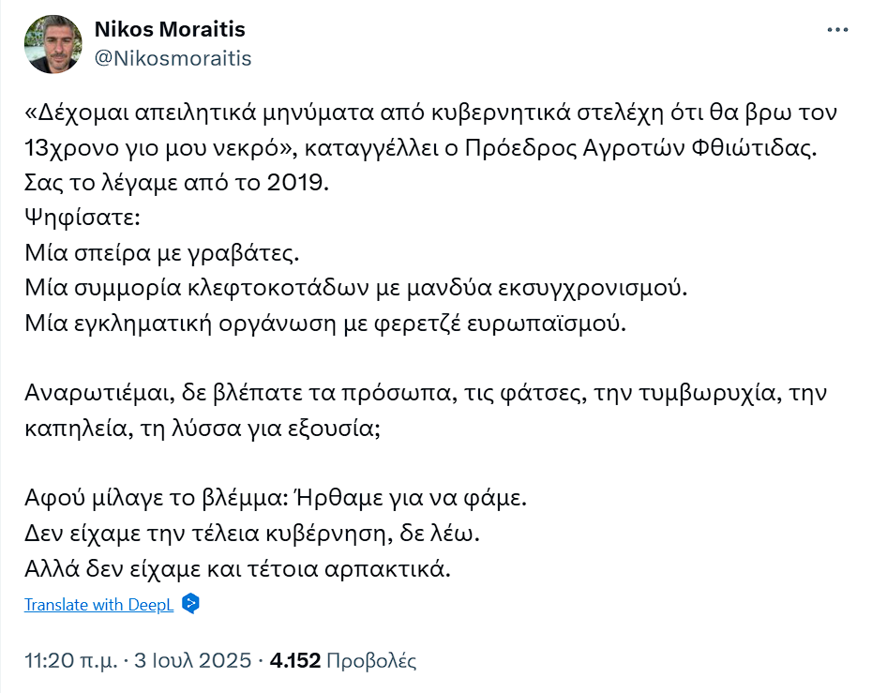Click the @Nikosmoraitis handle

tap(173, 58)
